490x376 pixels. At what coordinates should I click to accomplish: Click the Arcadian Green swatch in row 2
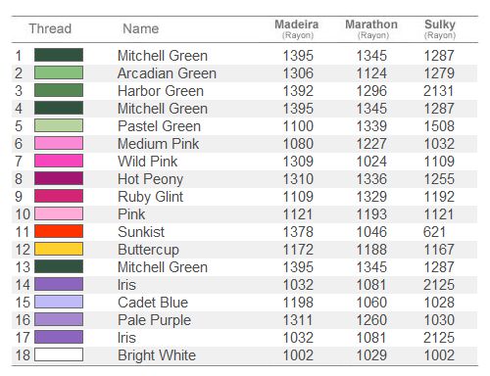point(59,72)
